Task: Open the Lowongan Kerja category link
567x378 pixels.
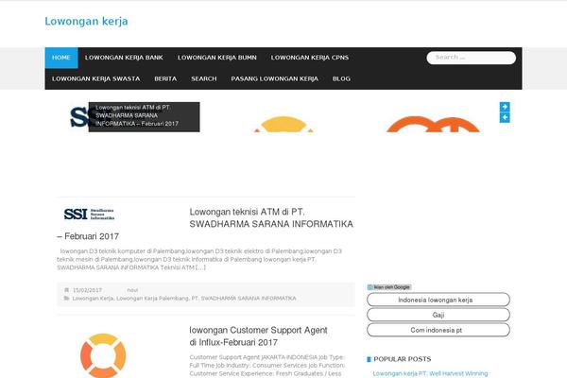Action: click(x=93, y=299)
